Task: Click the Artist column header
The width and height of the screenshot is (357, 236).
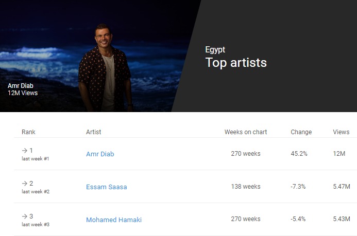Action: [93, 132]
